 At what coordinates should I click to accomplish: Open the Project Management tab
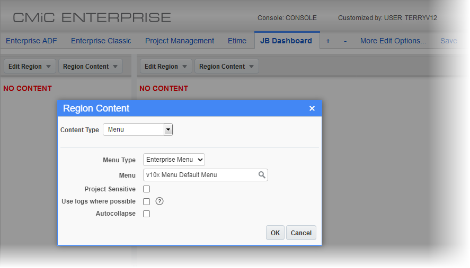180,41
